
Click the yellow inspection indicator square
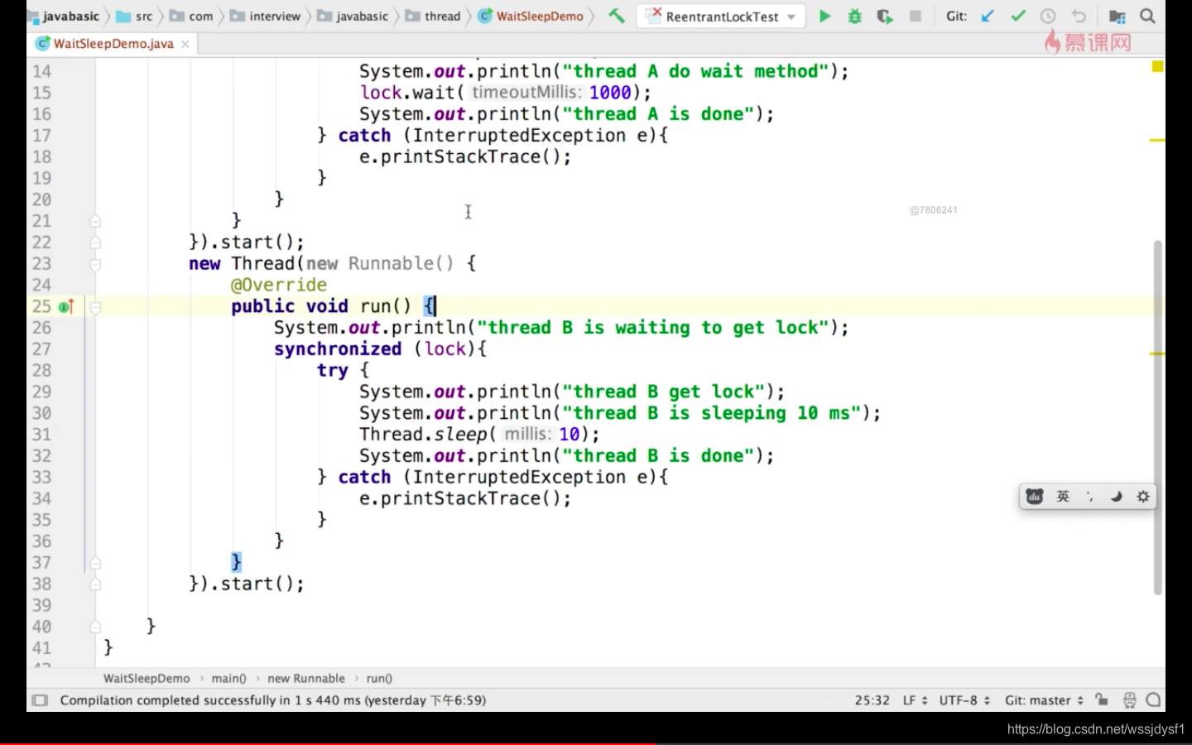pos(1157,66)
